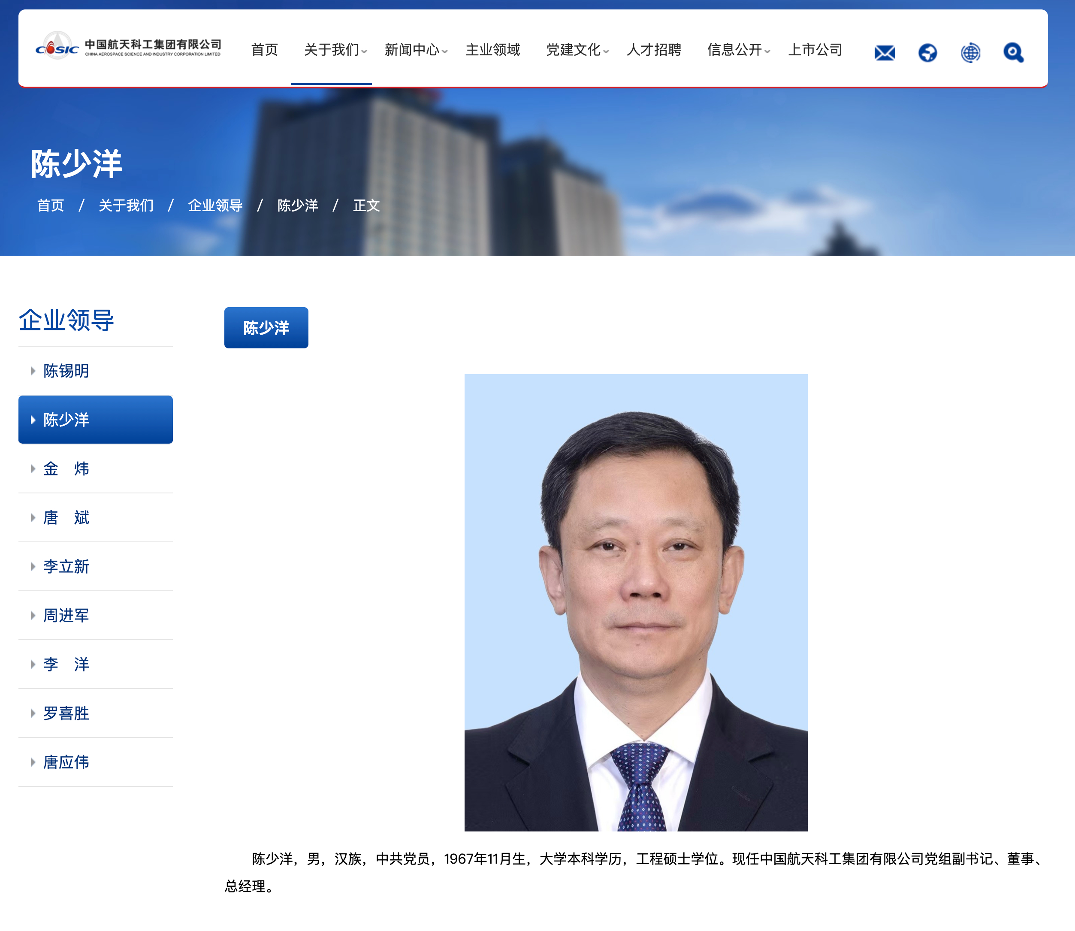Click 企业领导 breadcrumb link
Screen dimensions: 1075x931
click(215, 206)
